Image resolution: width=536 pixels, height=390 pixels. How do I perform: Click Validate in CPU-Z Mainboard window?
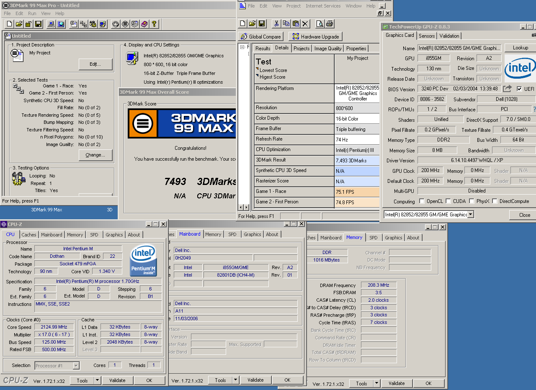255,380
